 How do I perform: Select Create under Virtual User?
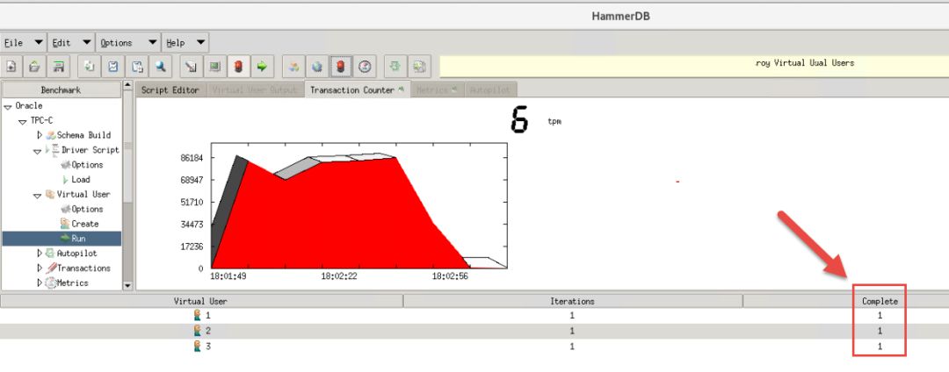pyautogui.click(x=84, y=224)
